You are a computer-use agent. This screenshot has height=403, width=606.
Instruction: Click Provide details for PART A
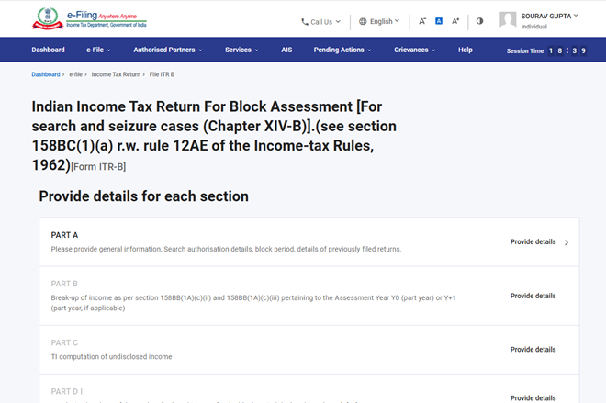[x=533, y=242]
